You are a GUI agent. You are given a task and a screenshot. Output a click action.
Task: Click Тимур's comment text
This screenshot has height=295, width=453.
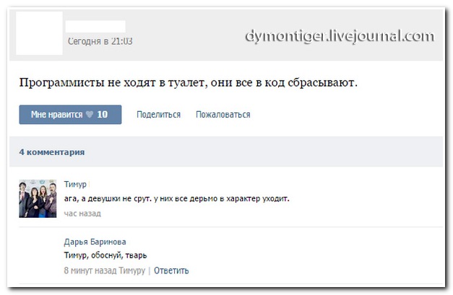176,198
